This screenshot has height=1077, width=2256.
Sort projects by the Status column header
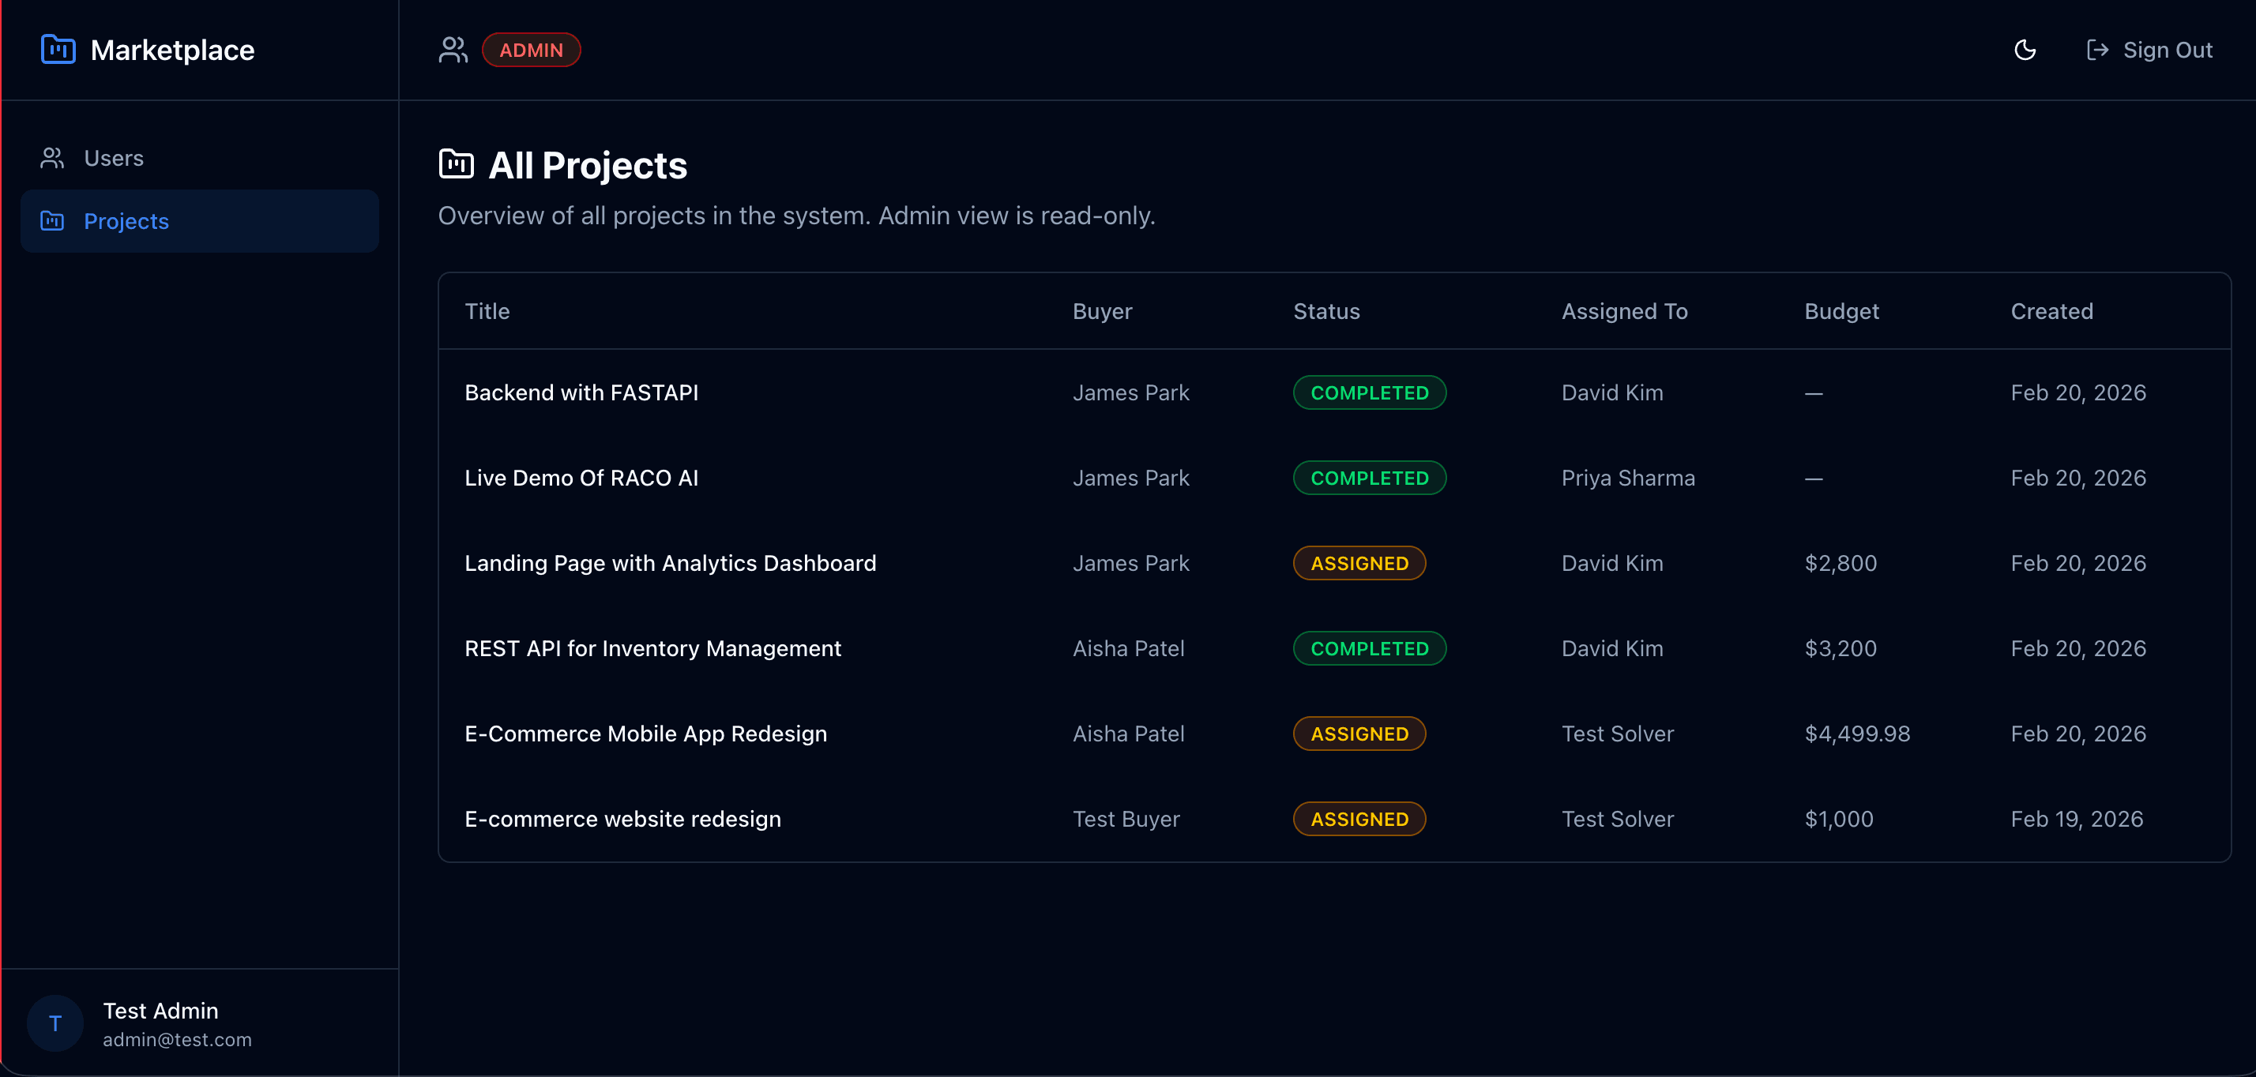pos(1327,311)
